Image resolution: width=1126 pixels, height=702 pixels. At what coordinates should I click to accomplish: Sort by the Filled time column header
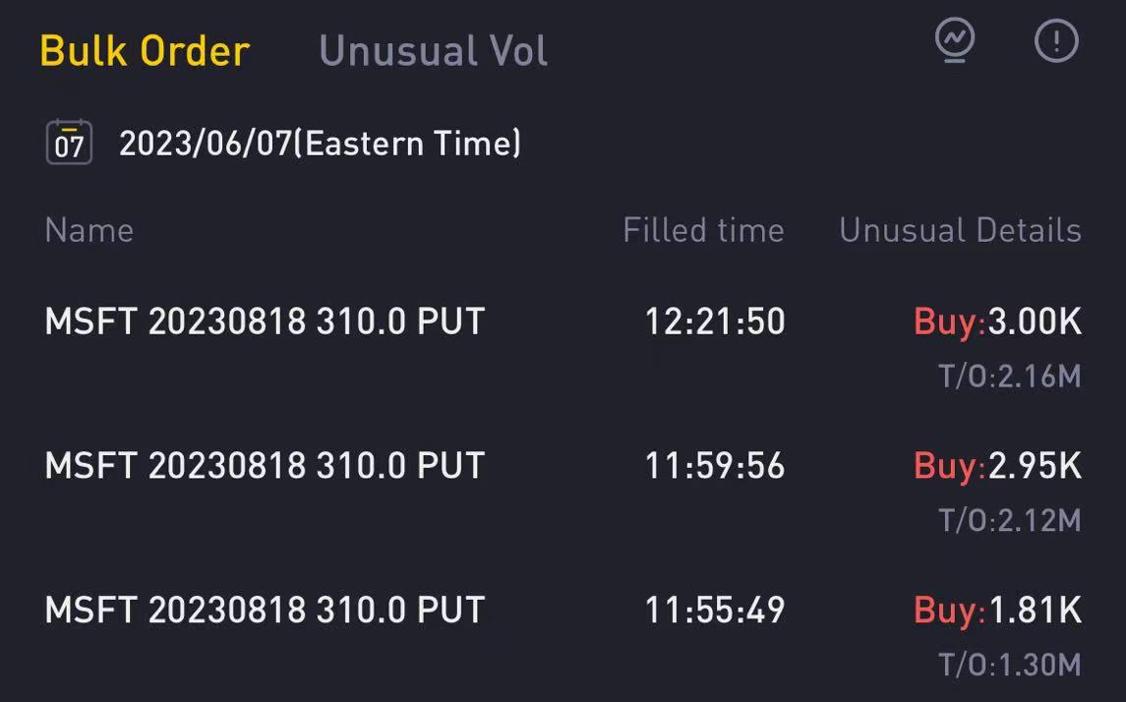click(703, 230)
